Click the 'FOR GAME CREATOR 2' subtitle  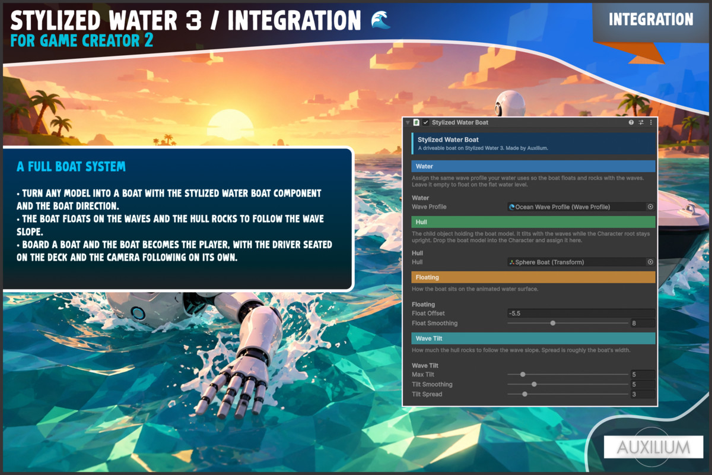82,40
